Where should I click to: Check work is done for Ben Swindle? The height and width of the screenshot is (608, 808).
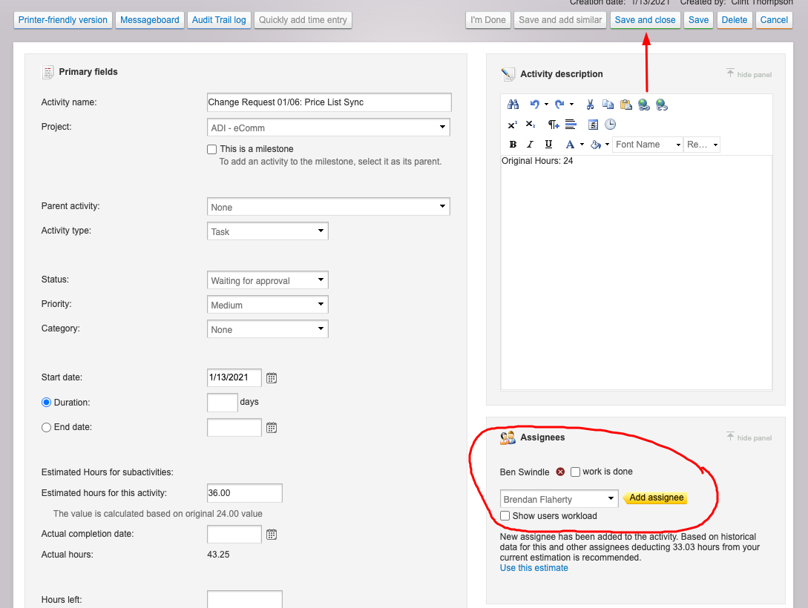[x=576, y=472]
